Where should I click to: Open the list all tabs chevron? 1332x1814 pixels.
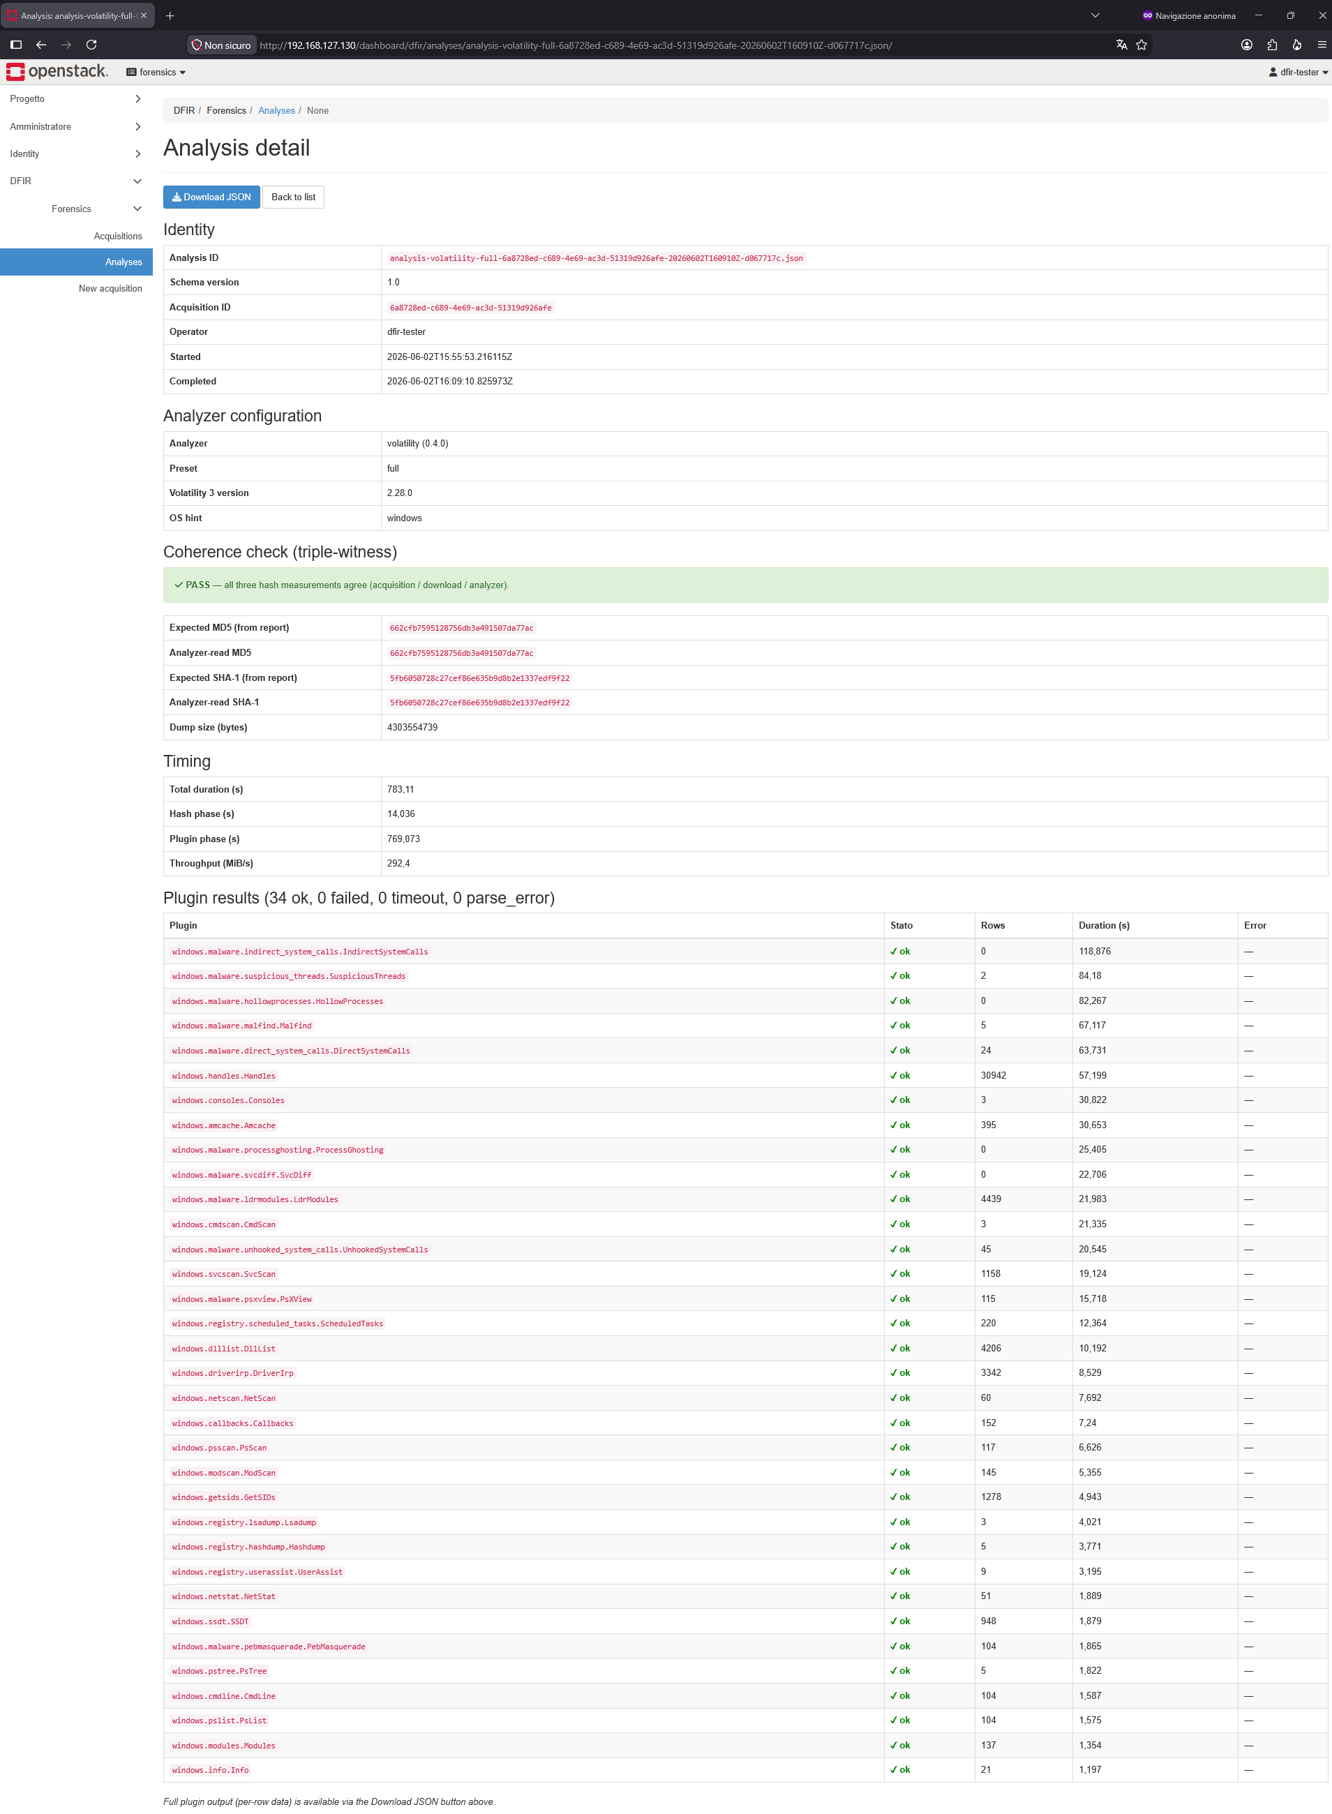coord(1095,15)
